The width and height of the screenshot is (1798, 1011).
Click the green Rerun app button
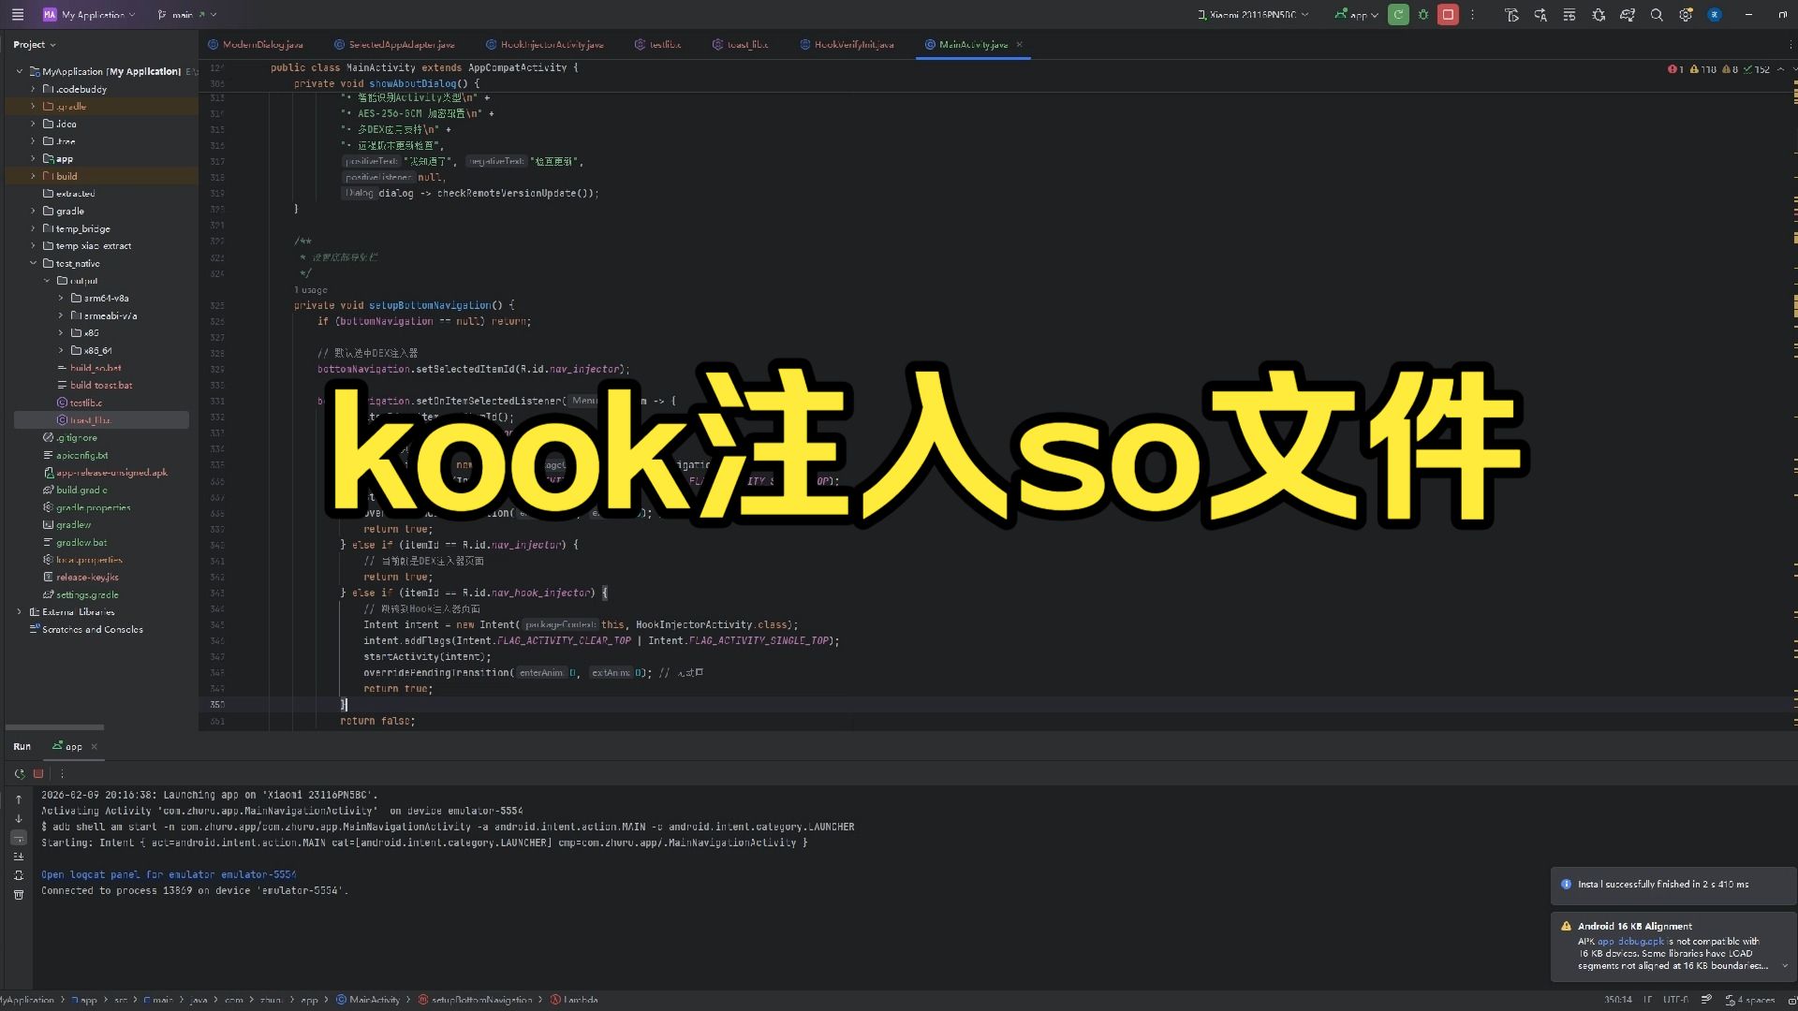(1398, 15)
